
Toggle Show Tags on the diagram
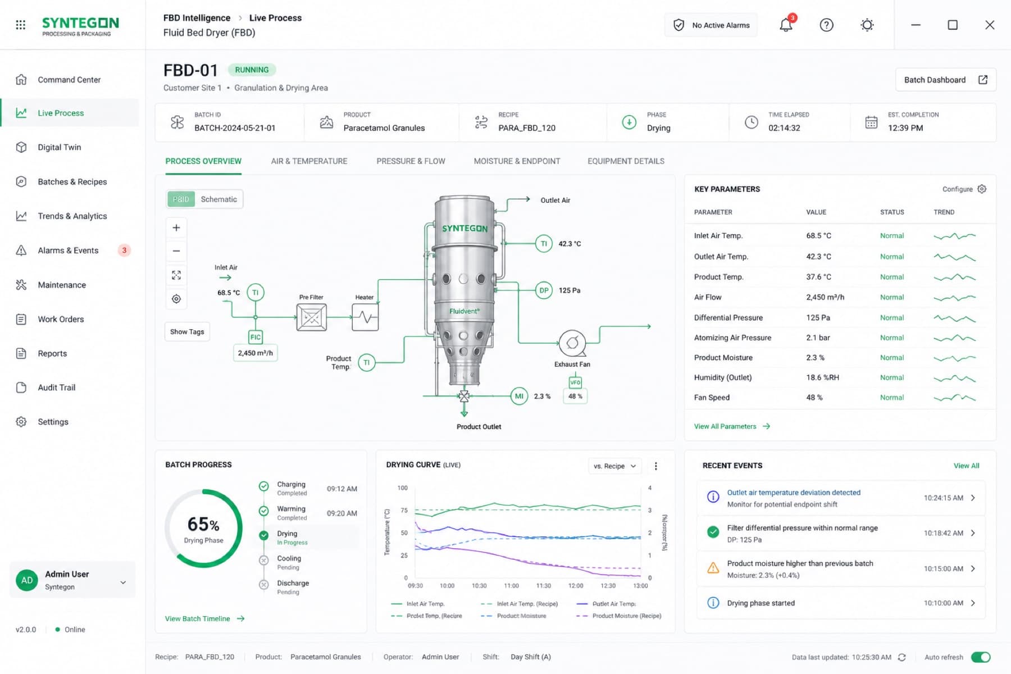point(187,332)
